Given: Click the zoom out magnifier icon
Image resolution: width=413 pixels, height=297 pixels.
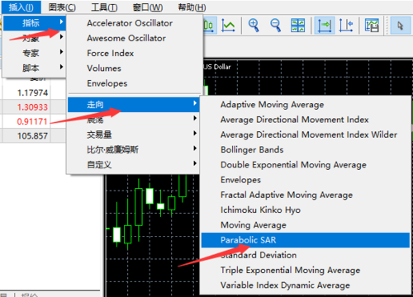Looking at the screenshot, I should [x=275, y=26].
